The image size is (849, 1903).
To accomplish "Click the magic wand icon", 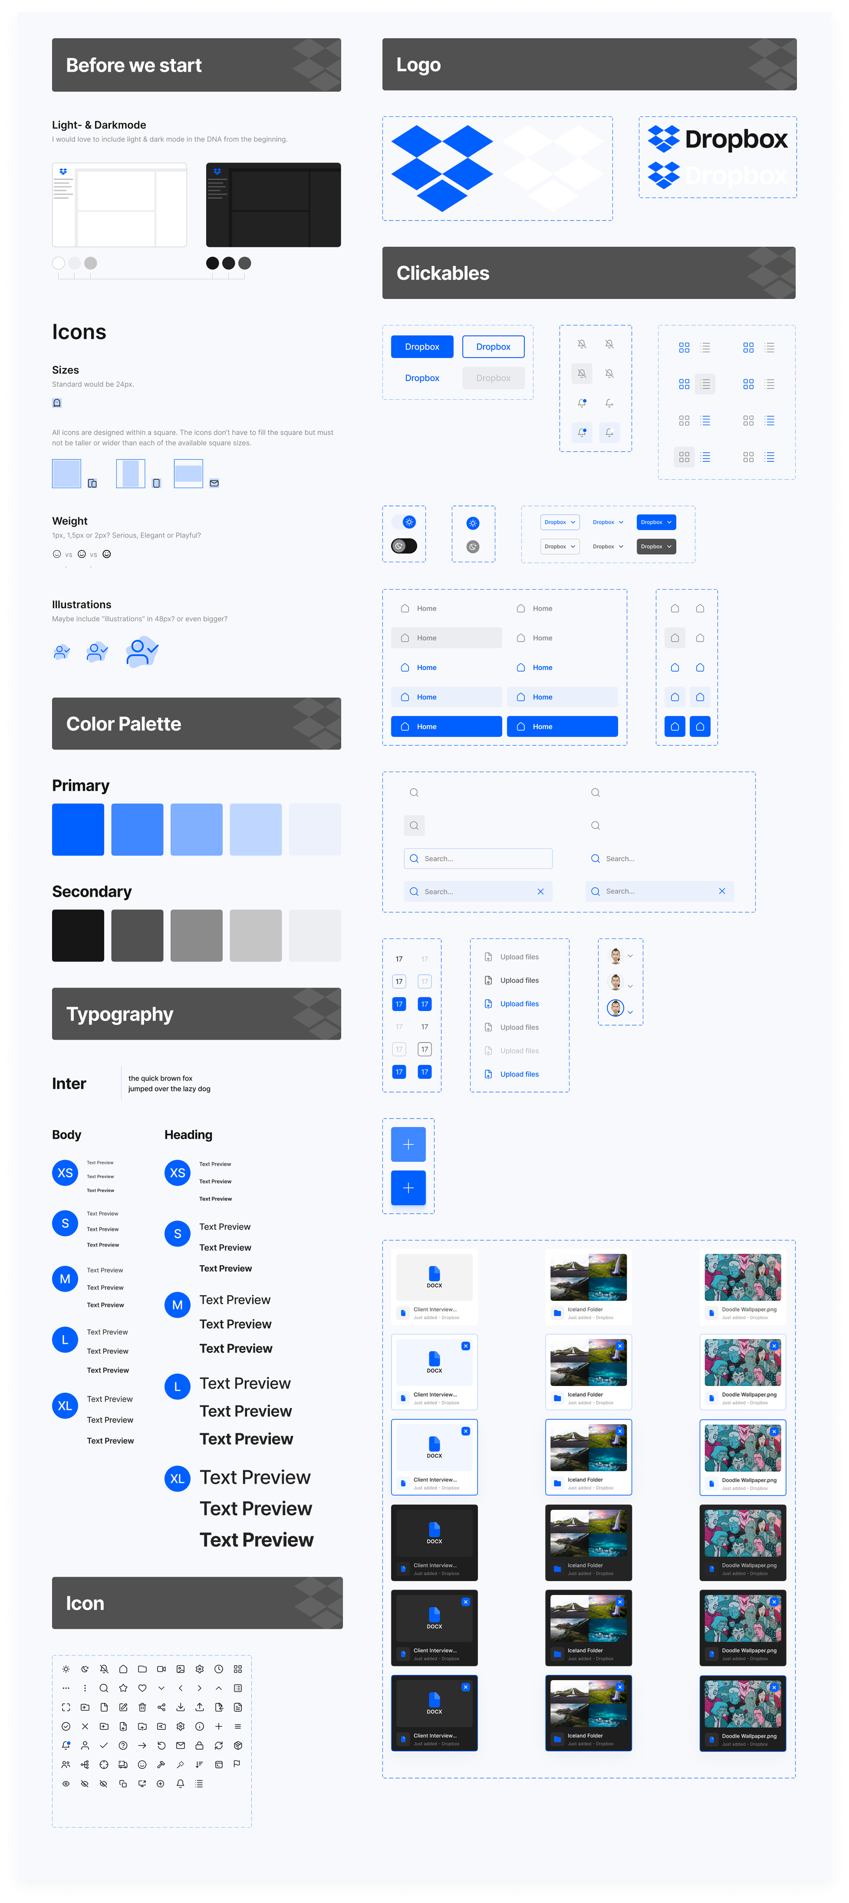I will click(181, 1765).
